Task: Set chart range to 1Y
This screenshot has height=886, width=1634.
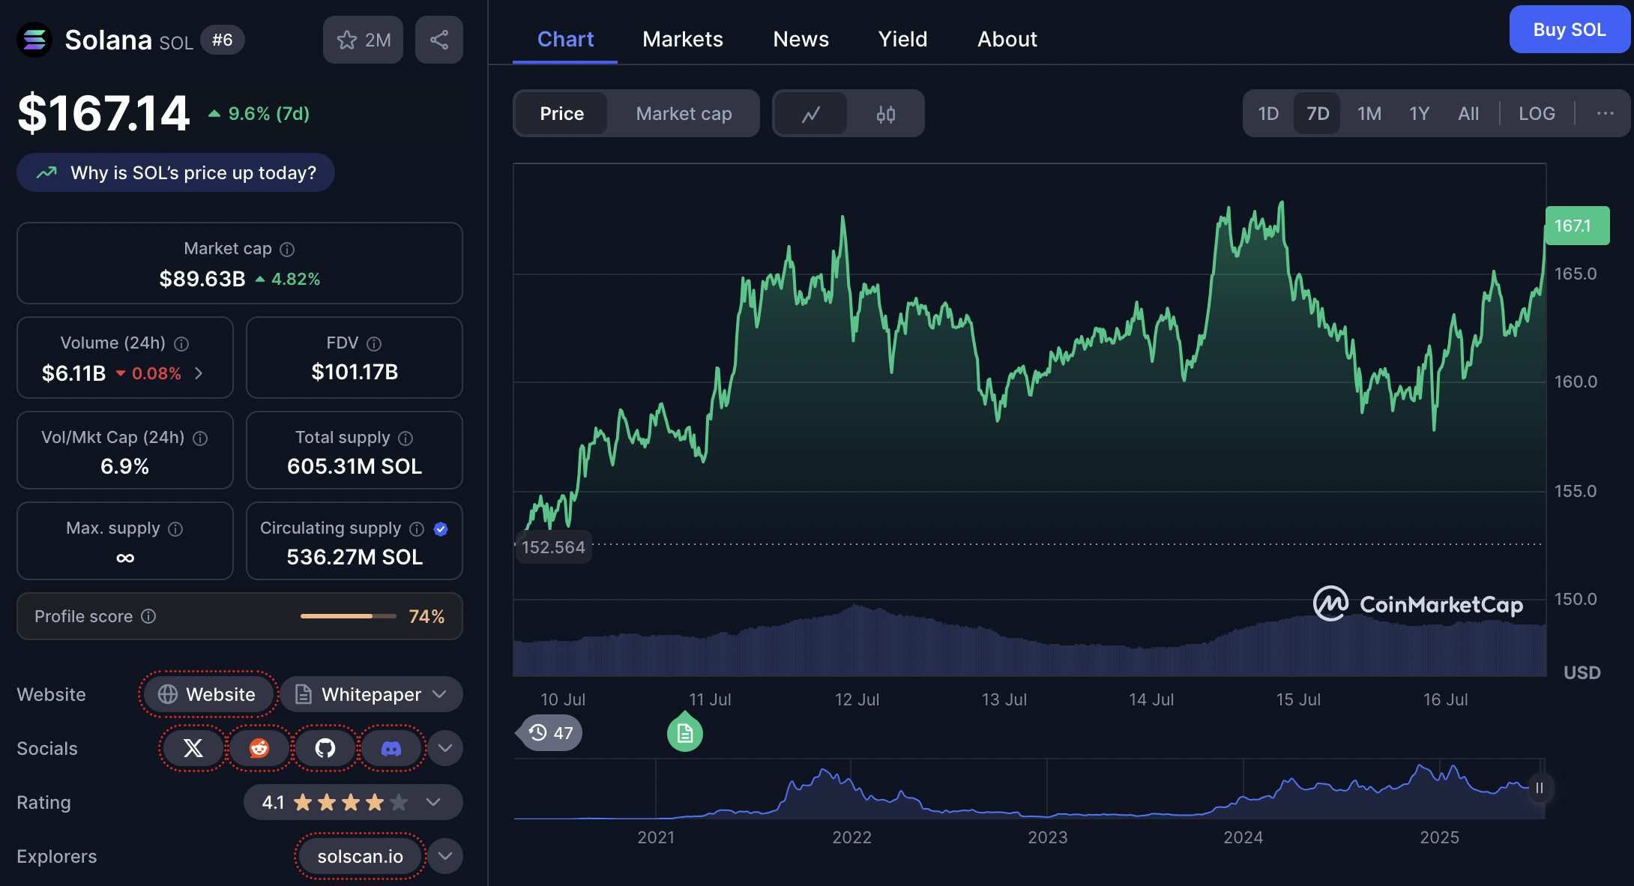Action: [x=1419, y=113]
